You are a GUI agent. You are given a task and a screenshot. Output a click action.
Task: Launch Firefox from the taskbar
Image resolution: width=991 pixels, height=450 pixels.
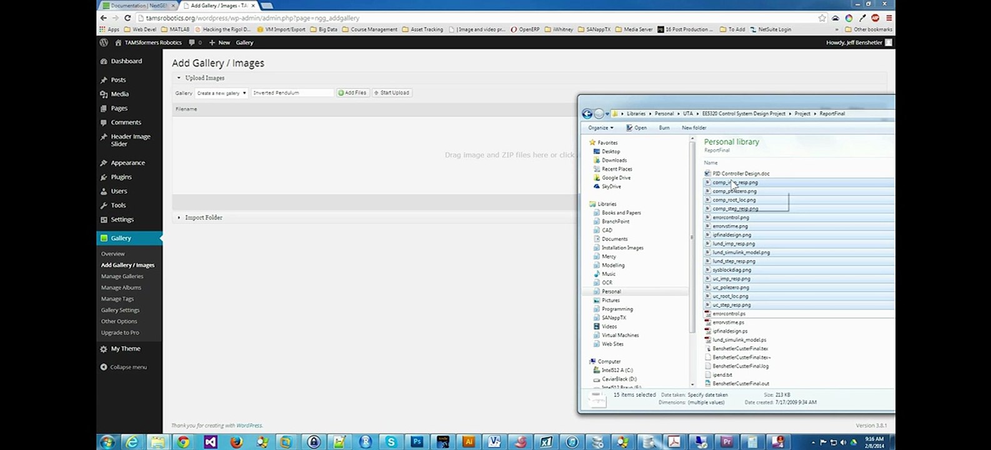tap(236, 442)
